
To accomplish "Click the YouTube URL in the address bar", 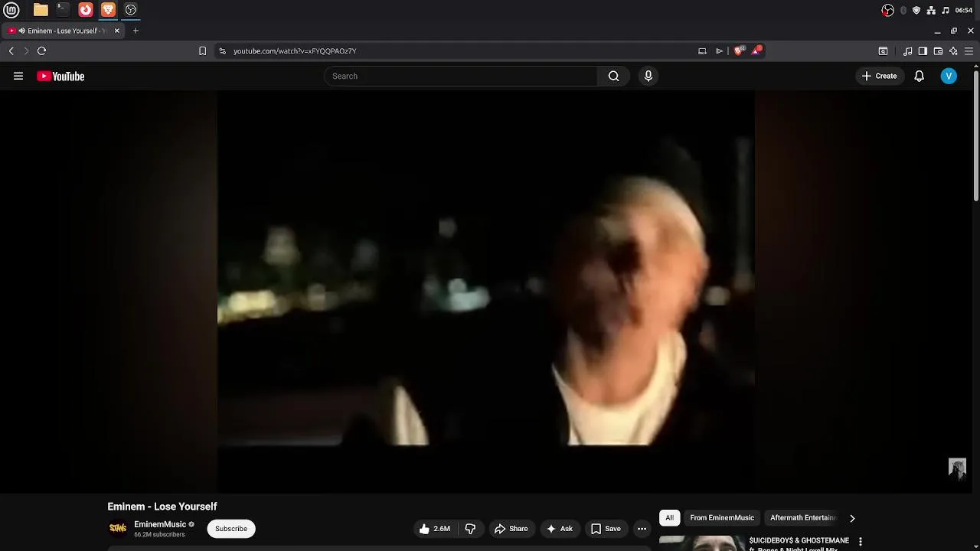I will [295, 51].
